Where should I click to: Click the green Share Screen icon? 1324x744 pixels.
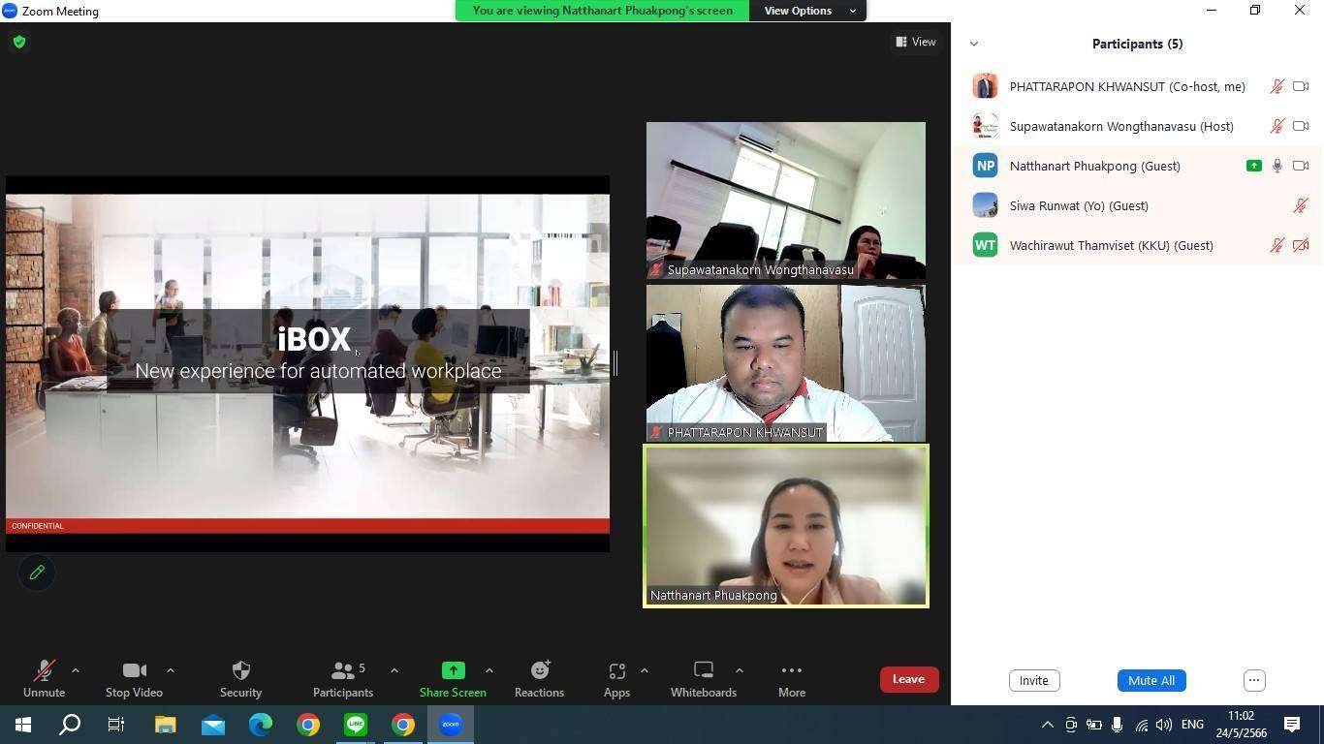[x=453, y=670]
